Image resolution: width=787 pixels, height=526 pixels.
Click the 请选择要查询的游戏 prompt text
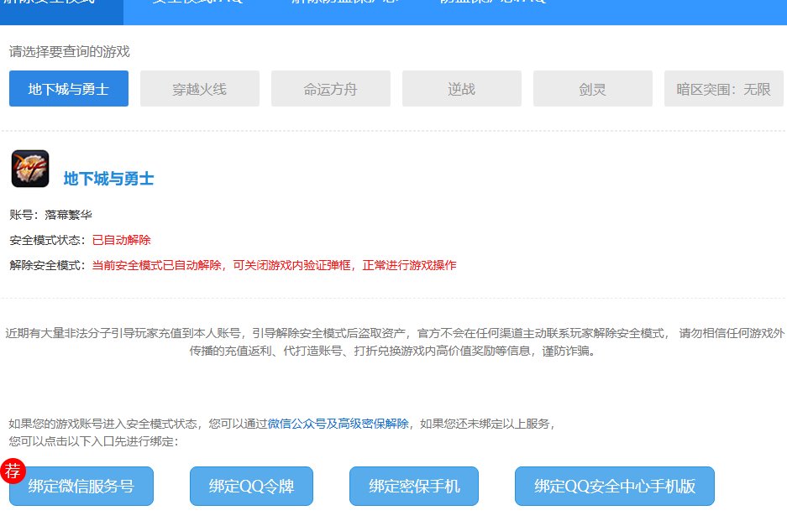69,52
